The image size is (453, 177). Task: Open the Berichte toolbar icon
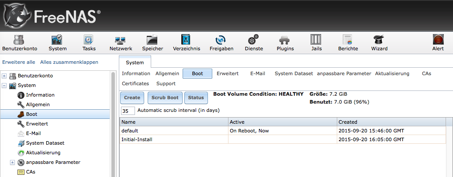(348, 43)
